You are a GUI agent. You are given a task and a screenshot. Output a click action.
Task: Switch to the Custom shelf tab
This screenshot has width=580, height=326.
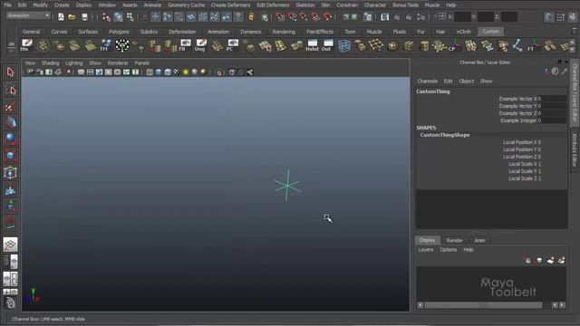tap(490, 32)
